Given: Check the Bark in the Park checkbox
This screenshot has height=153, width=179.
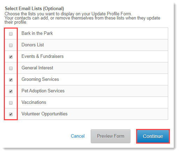Looking at the screenshot, I should pos(11,34).
